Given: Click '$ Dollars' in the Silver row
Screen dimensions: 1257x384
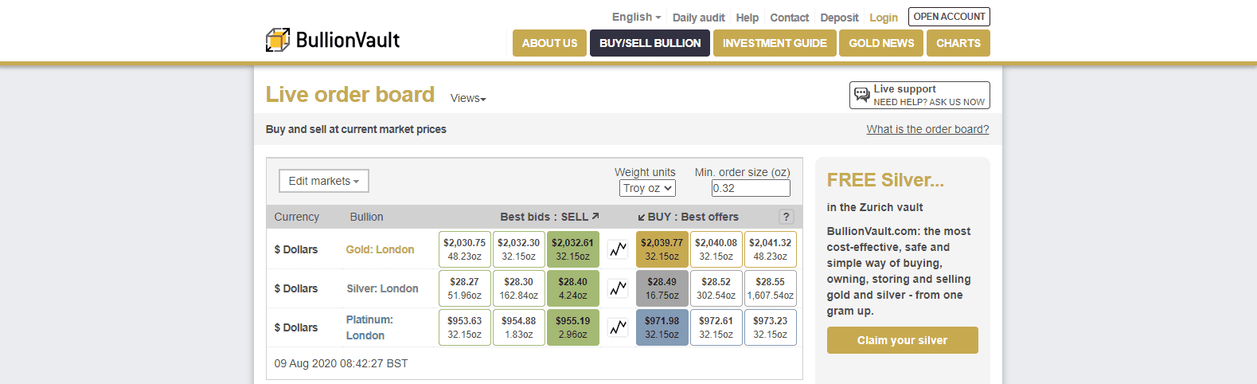Looking at the screenshot, I should (x=296, y=288).
